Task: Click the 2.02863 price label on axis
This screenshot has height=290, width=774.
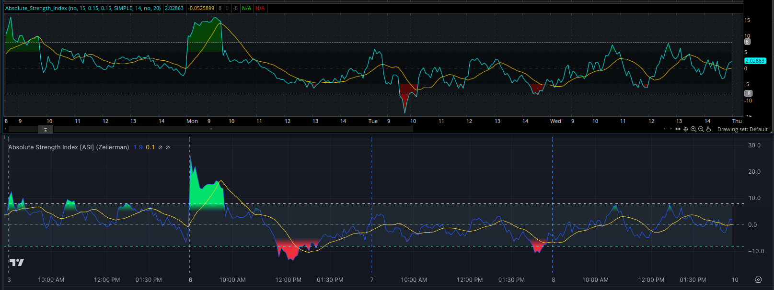Action: point(755,61)
